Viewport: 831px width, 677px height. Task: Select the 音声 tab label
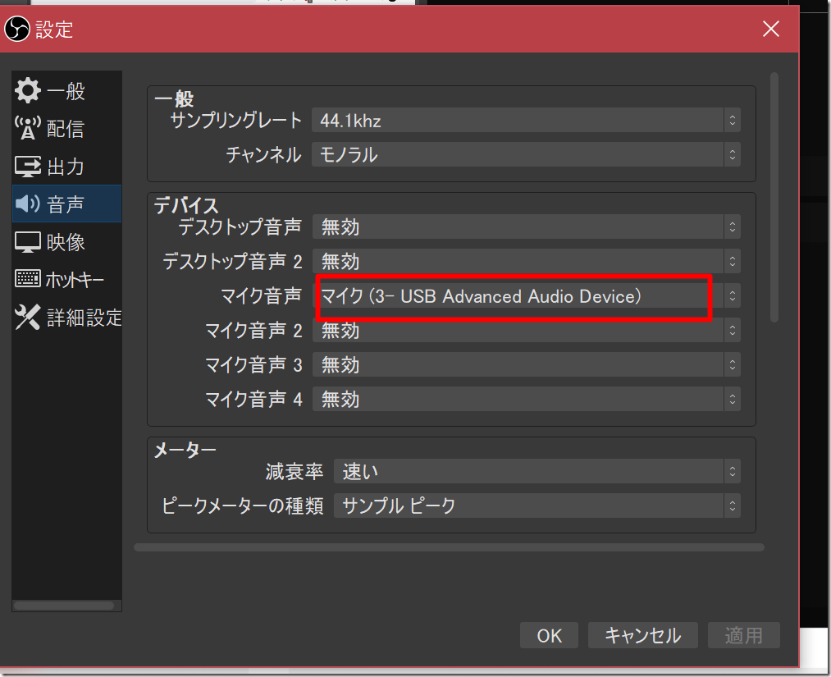tap(66, 204)
